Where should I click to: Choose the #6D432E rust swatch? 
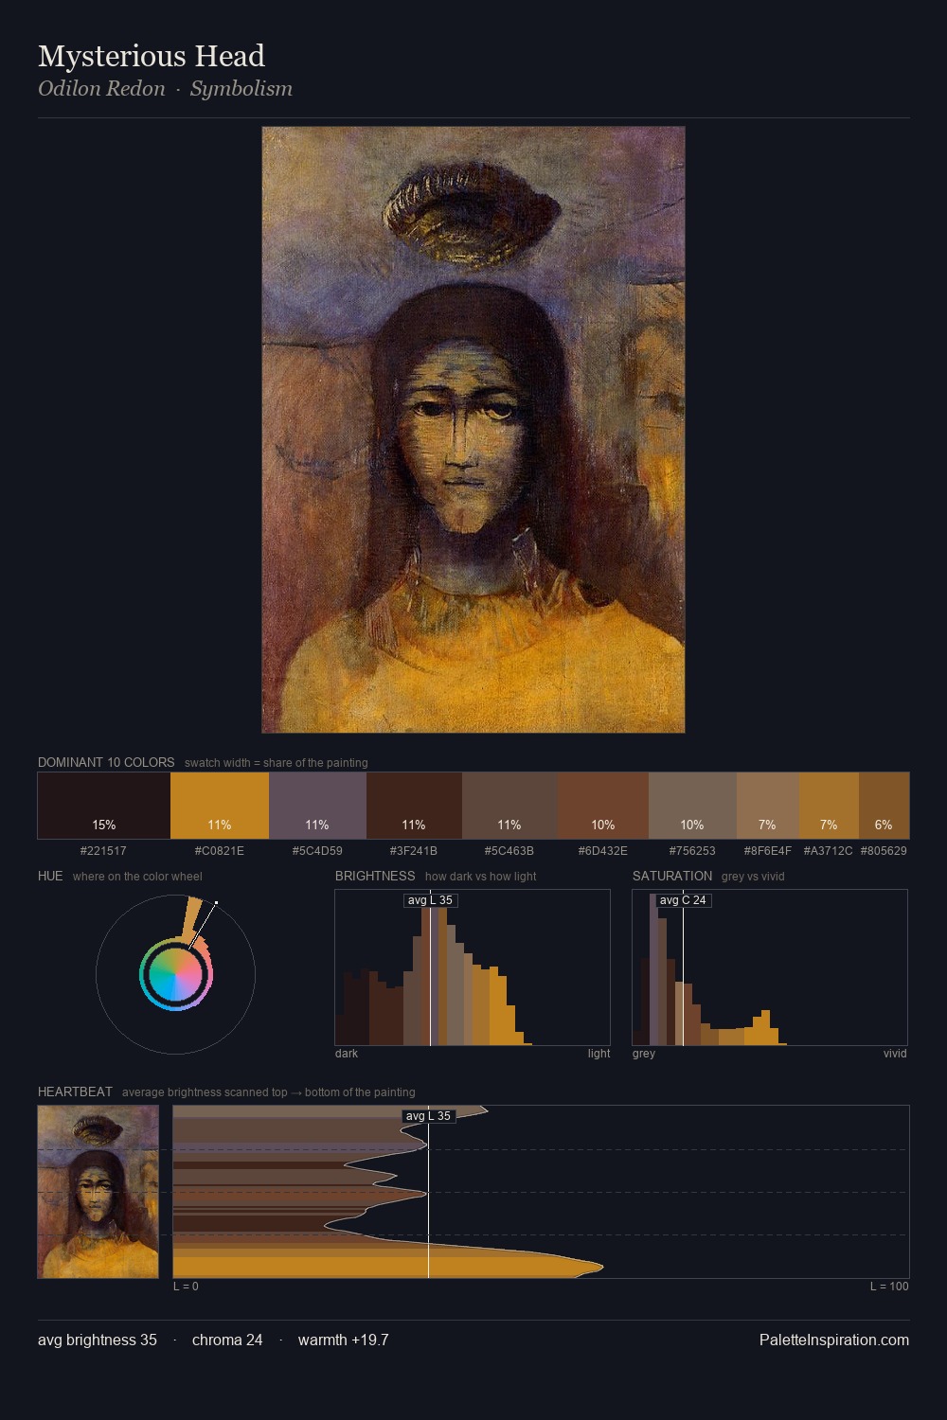click(603, 806)
